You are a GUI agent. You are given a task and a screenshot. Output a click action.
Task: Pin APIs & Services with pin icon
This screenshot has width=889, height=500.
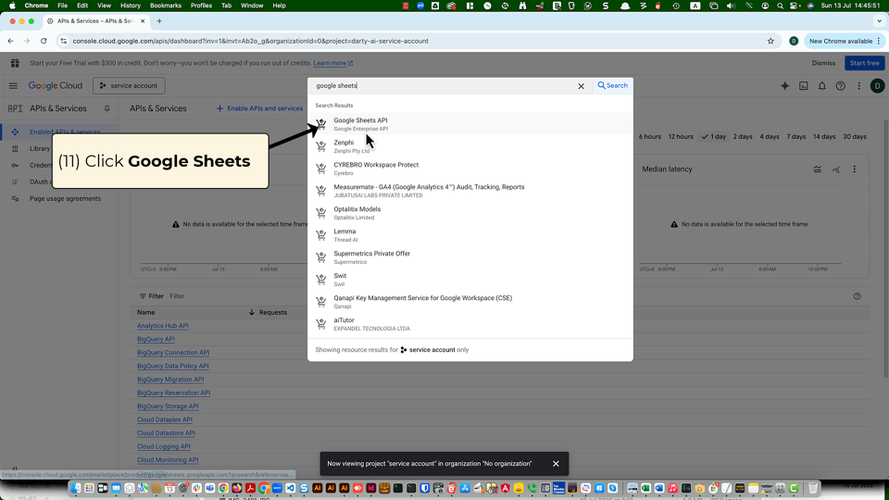(106, 108)
